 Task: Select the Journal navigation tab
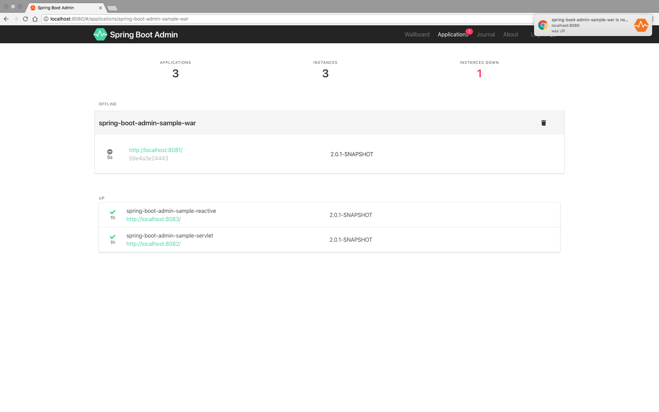(x=486, y=34)
